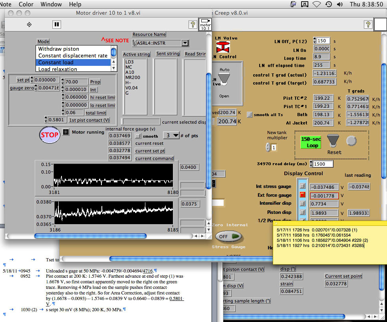Click the run arrow in Motor driver toolbar
Viewport: 387px width, 322px height.
pyautogui.click(x=29, y=25)
